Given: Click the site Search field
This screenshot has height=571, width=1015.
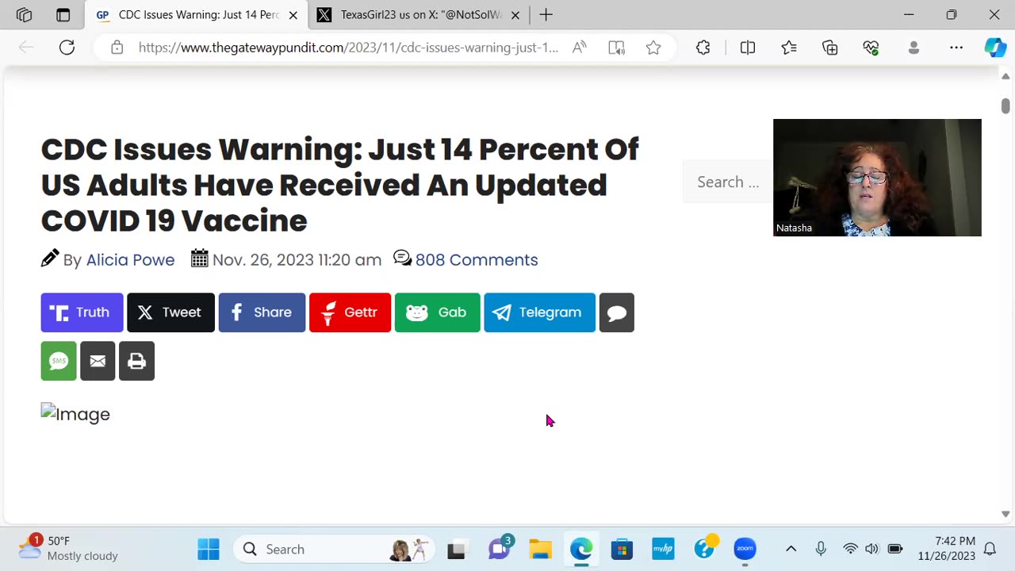Looking at the screenshot, I should click(x=727, y=182).
